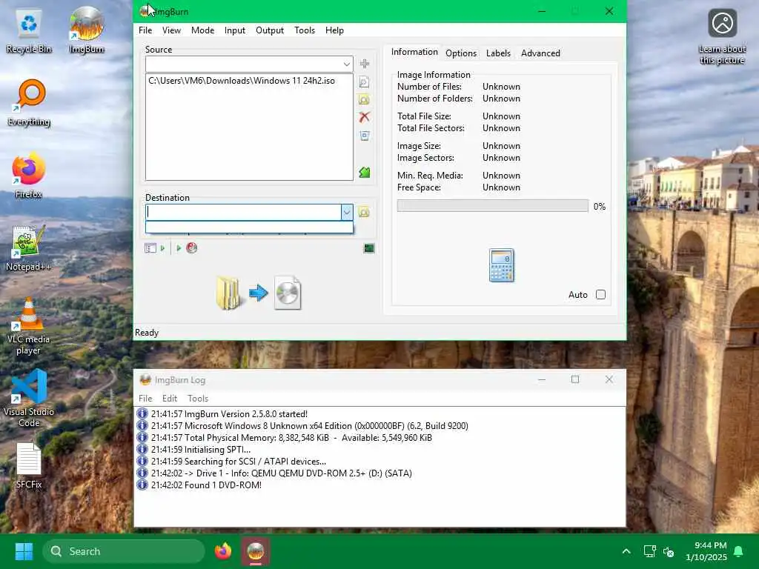Browse for destination file icon
This screenshot has height=569, width=759.
click(x=364, y=212)
